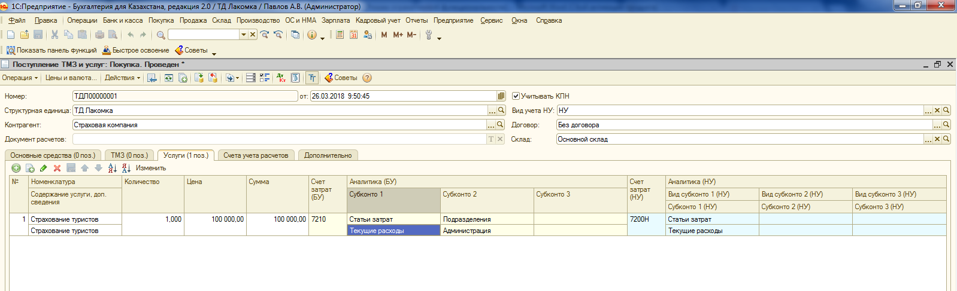Open the calculator icon in main toolbar
Image resolution: width=957 pixels, height=291 pixels.
click(340, 35)
